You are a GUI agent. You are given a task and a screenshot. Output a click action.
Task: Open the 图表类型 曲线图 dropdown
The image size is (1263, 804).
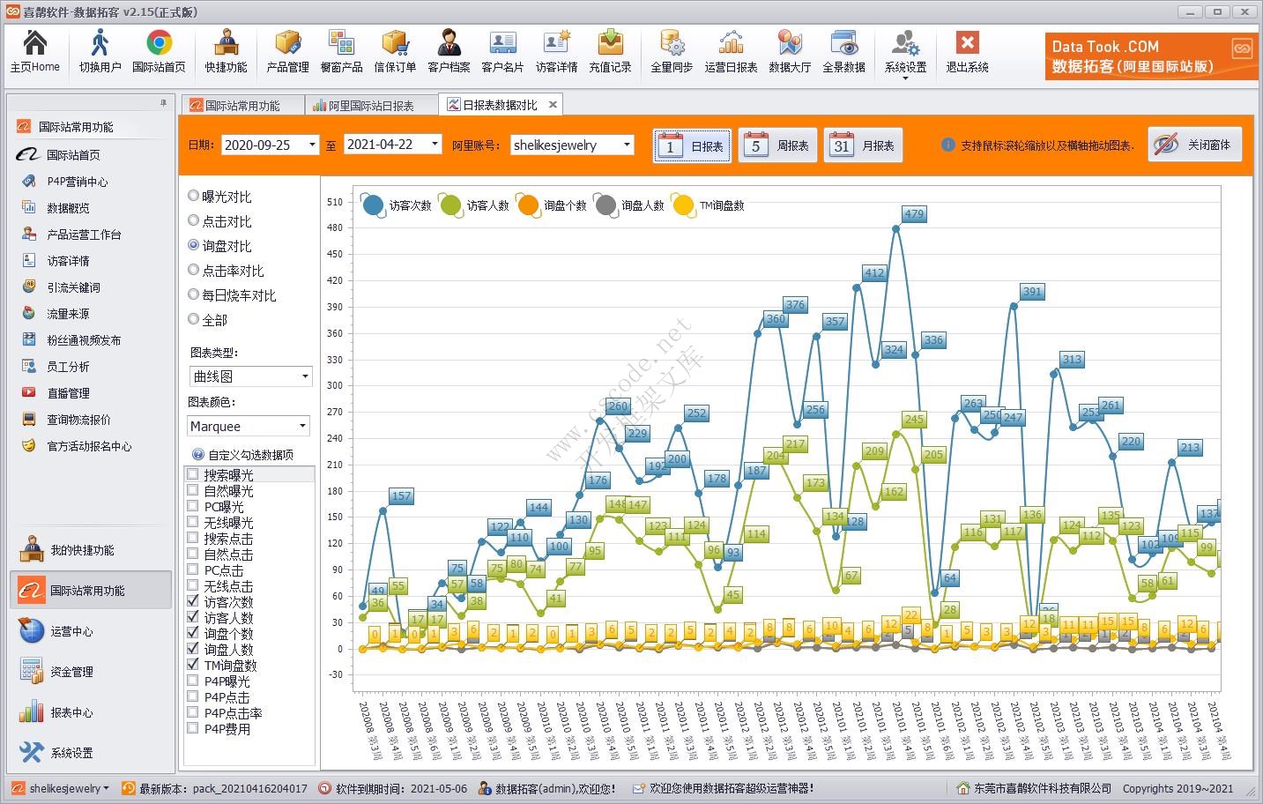pyautogui.click(x=305, y=376)
